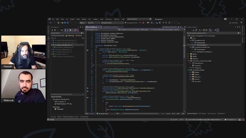The image size is (246, 138).
Task: Click the Save All toolbar icon
Action: [x=68, y=23]
